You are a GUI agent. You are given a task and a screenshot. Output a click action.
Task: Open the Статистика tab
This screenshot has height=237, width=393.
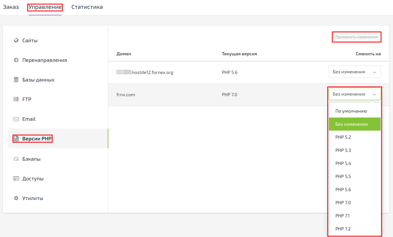coord(87,7)
